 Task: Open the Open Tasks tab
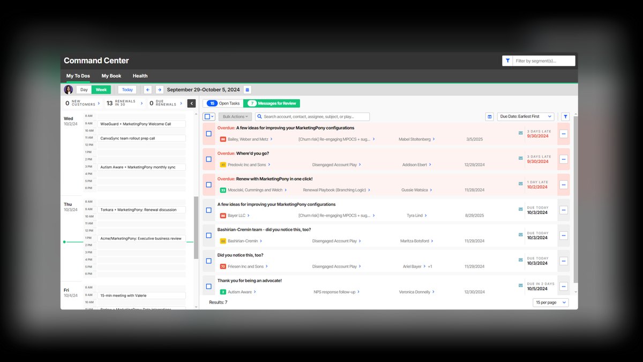tap(223, 103)
